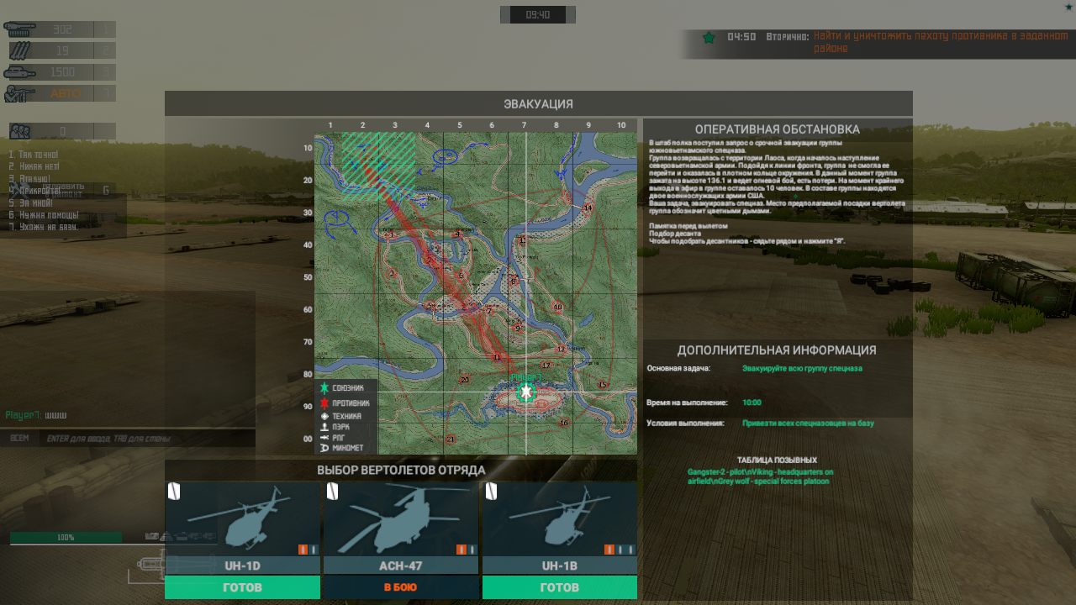Click the ПЭРК legend icon

coord(324,427)
